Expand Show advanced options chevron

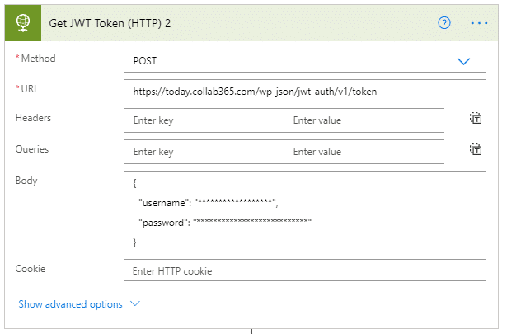[x=135, y=303]
